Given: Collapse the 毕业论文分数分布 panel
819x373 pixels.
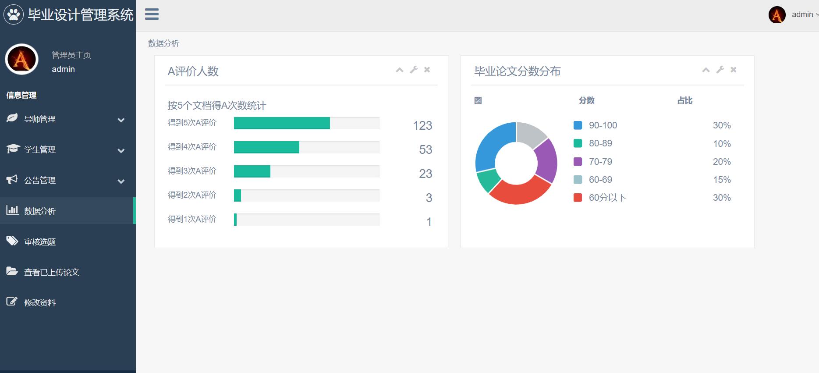Looking at the screenshot, I should pos(706,70).
